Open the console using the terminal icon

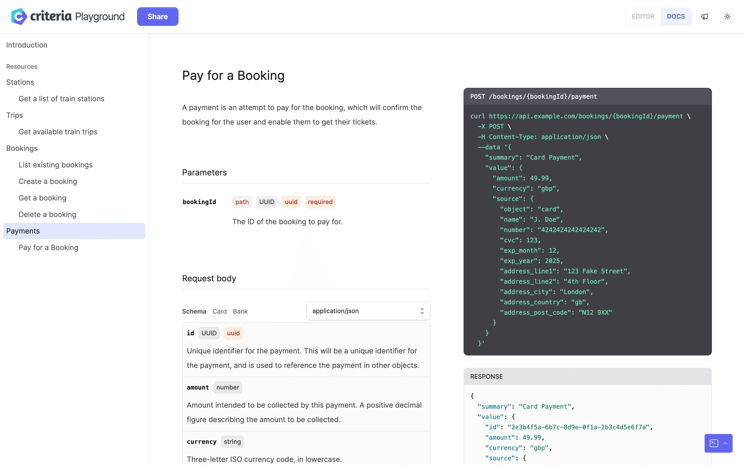click(714, 443)
